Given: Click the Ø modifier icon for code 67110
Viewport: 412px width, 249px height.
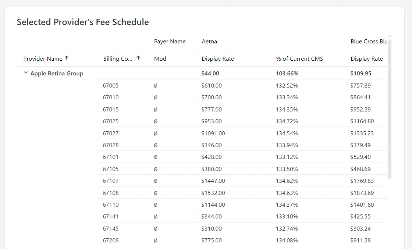Looking at the screenshot, I should click(x=155, y=204).
